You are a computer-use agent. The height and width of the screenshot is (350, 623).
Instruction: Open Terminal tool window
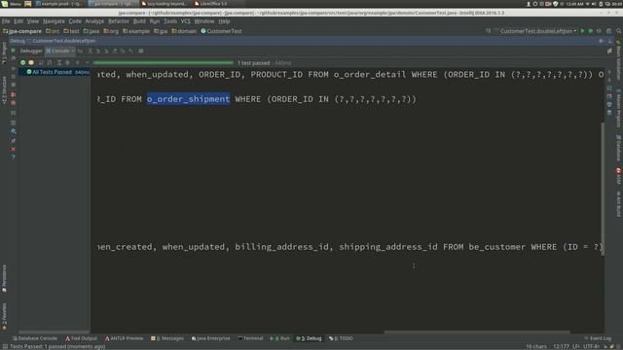(x=250, y=338)
